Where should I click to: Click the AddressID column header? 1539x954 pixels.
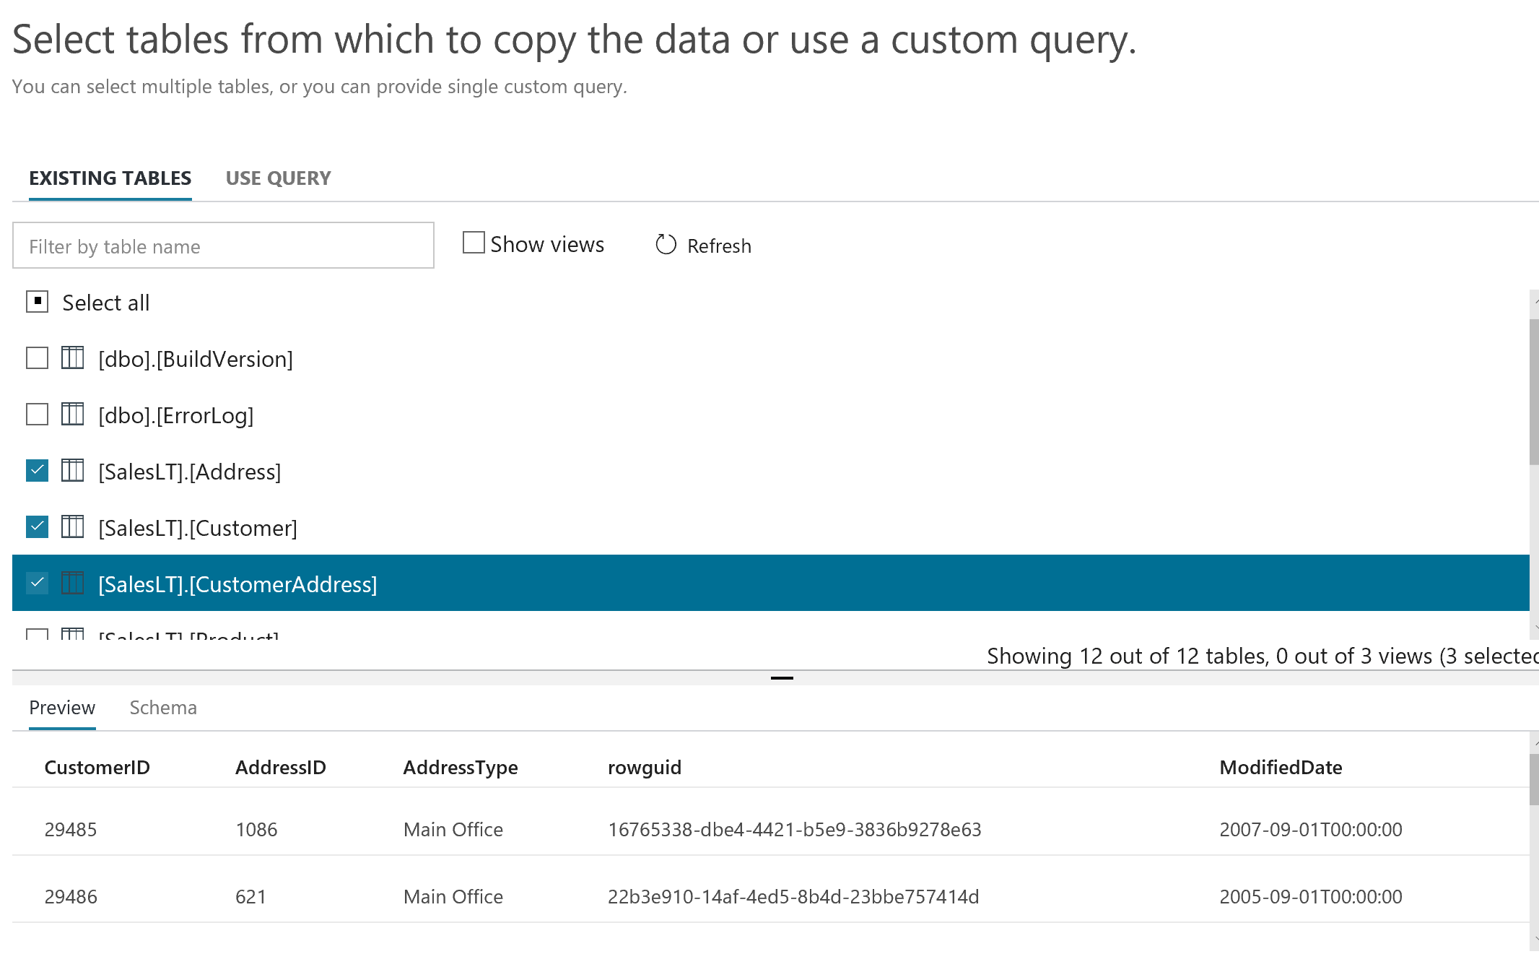[281, 767]
